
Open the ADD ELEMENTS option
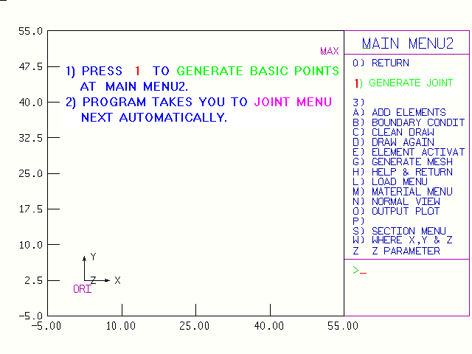(x=408, y=113)
